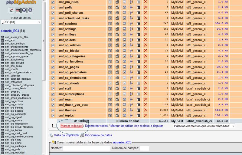Open smf_log_errors from sidebar
242x155 pixels.
coord(13,120)
